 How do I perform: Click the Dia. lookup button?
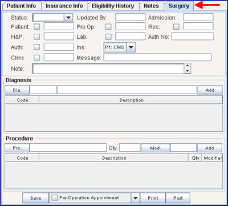pyautogui.click(x=17, y=90)
